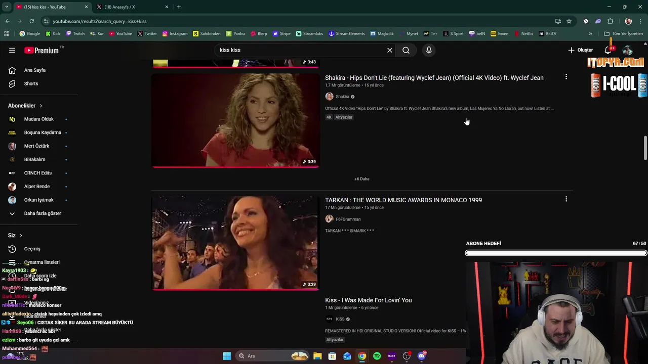This screenshot has width=648, height=364.
Task: Open a new browser tab
Action: tap(179, 7)
